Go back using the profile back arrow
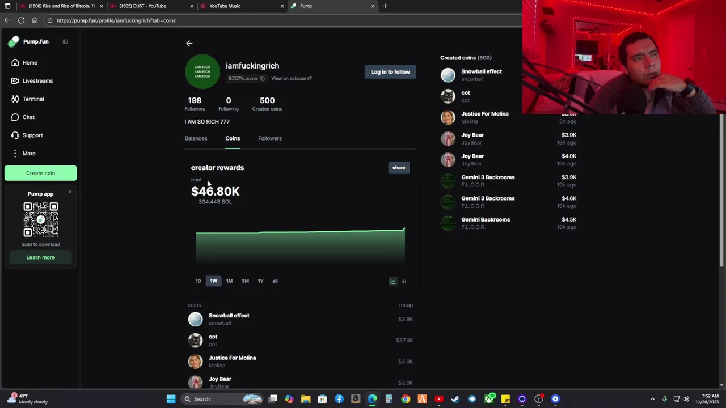The image size is (726, 408). point(189,43)
